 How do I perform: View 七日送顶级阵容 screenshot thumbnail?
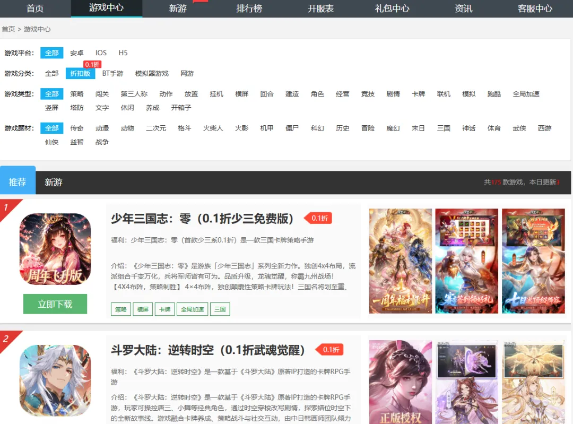click(533, 261)
